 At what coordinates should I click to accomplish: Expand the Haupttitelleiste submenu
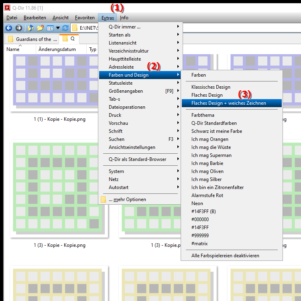tap(140, 59)
